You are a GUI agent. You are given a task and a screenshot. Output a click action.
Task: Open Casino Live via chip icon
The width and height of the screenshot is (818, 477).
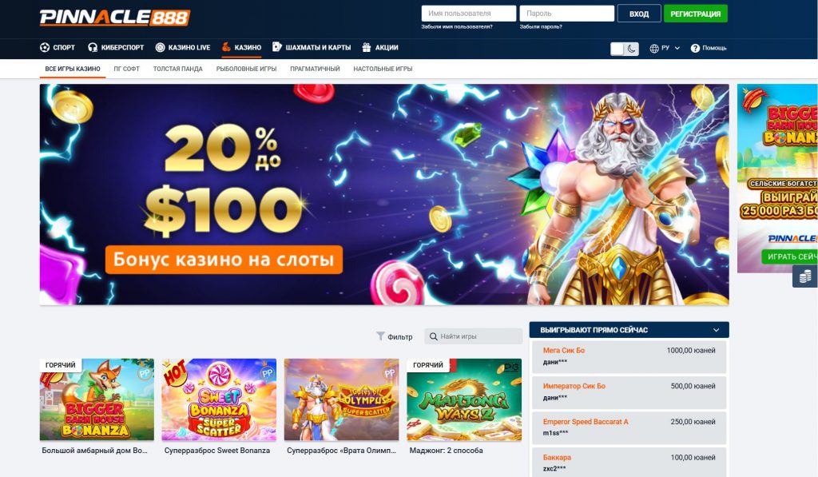160,47
